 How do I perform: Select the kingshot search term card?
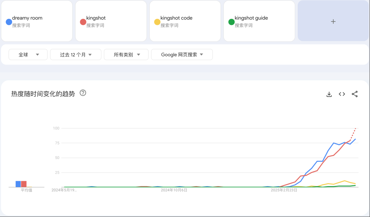point(111,21)
